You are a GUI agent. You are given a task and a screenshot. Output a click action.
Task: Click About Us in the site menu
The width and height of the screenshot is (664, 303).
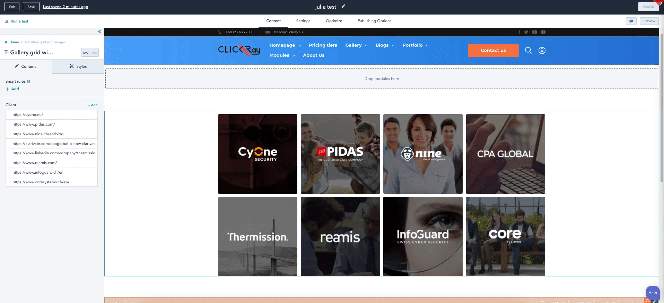(x=314, y=55)
